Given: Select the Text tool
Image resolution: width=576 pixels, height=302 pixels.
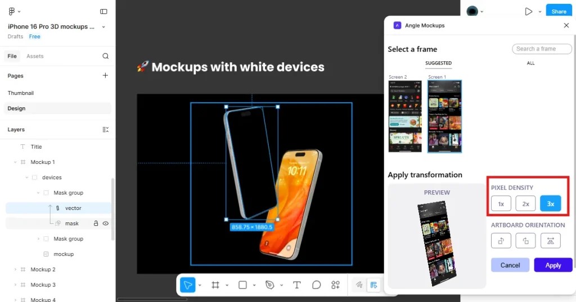Looking at the screenshot, I should click(297, 285).
